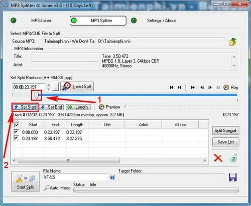Screen dimensions: 251x206
Task: Click the Album column header
Action: pyautogui.click(x=180, y=125)
